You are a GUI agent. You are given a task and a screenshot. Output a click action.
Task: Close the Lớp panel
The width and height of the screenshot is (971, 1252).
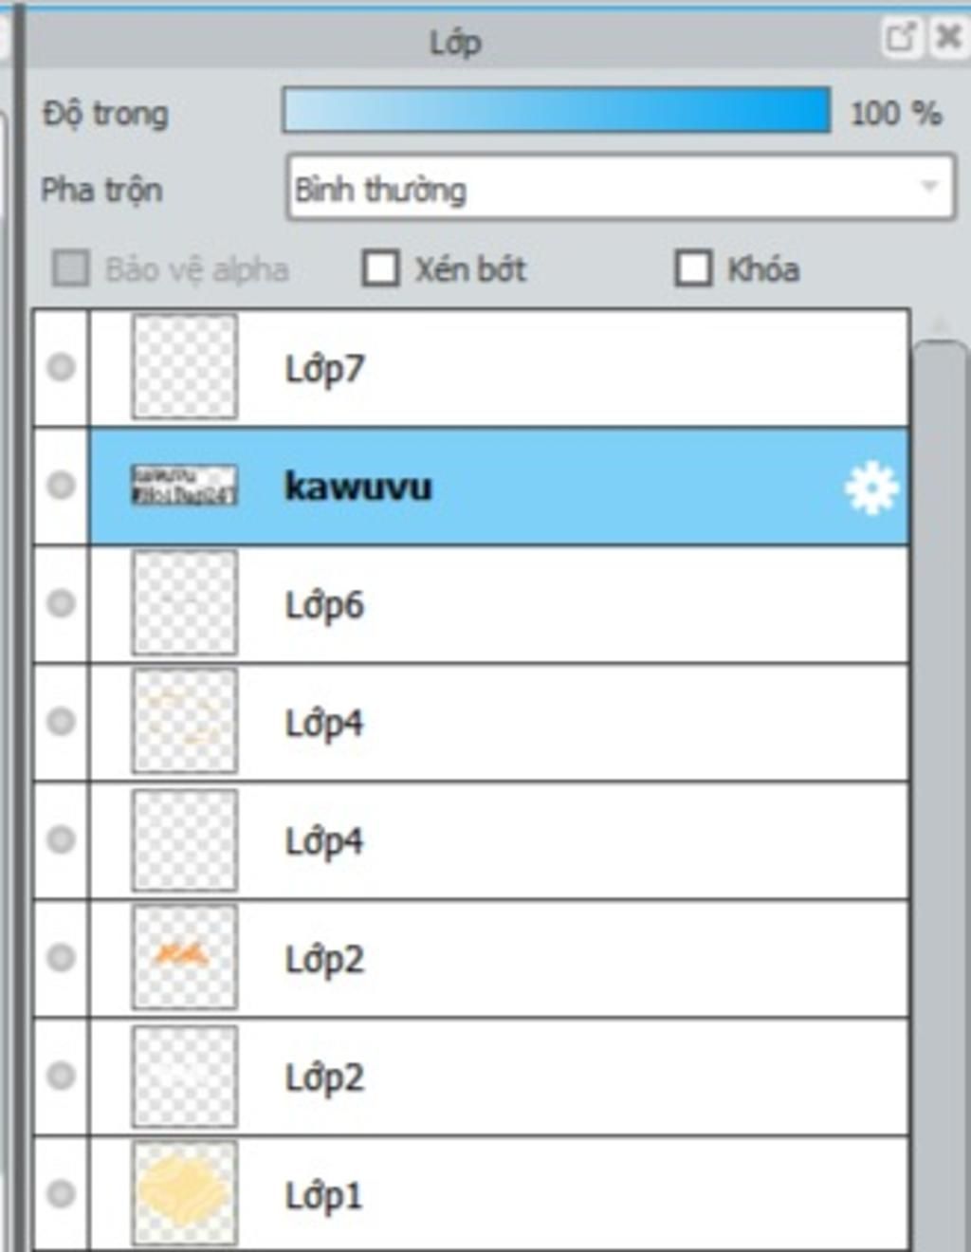(947, 38)
